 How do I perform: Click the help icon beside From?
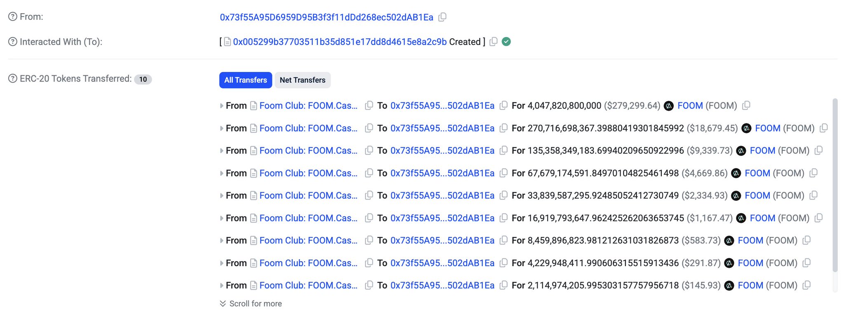coord(13,17)
